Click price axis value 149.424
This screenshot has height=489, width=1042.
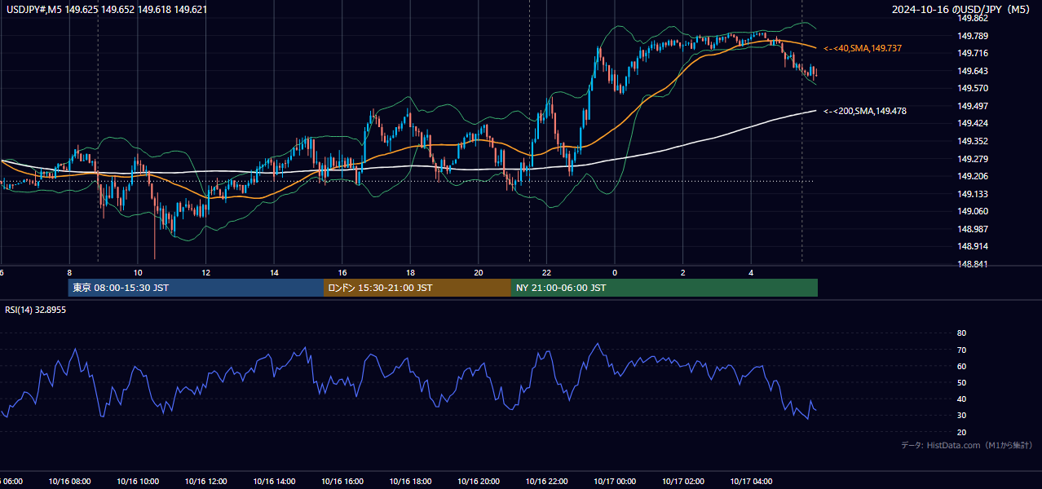click(973, 123)
